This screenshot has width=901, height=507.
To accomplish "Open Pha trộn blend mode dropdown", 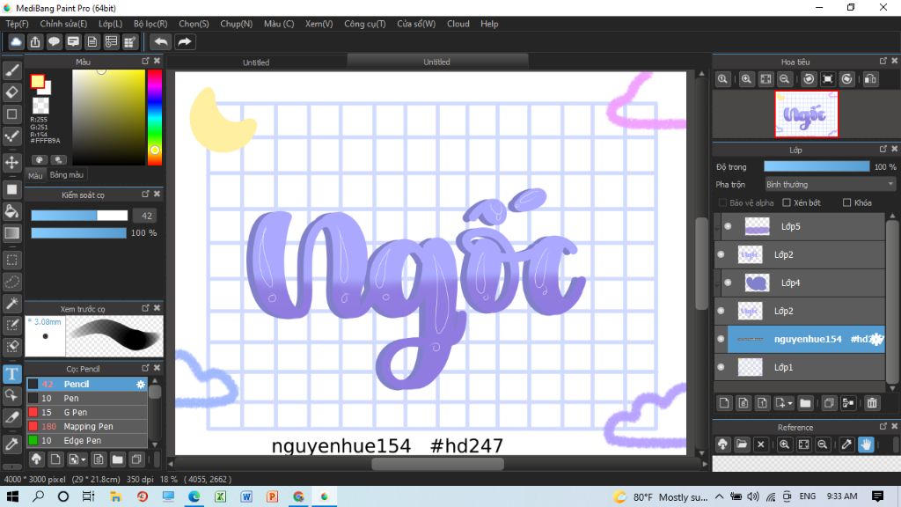I will click(830, 185).
